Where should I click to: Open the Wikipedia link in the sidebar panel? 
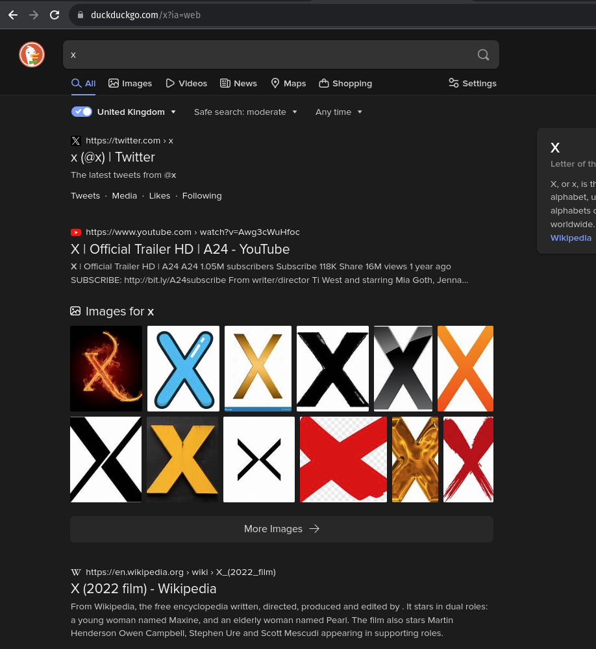[x=571, y=238]
